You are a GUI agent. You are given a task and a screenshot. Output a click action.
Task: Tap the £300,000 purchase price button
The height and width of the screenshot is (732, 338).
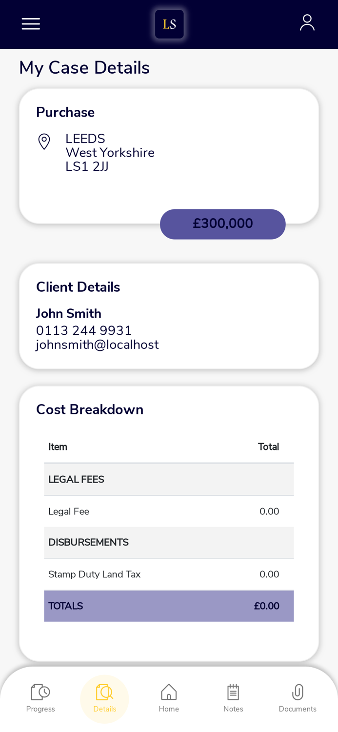click(223, 224)
